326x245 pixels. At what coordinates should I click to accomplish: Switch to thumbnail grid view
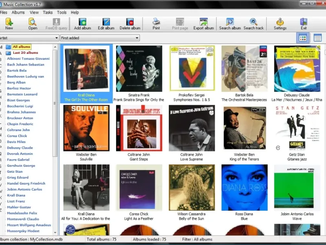[302, 38]
